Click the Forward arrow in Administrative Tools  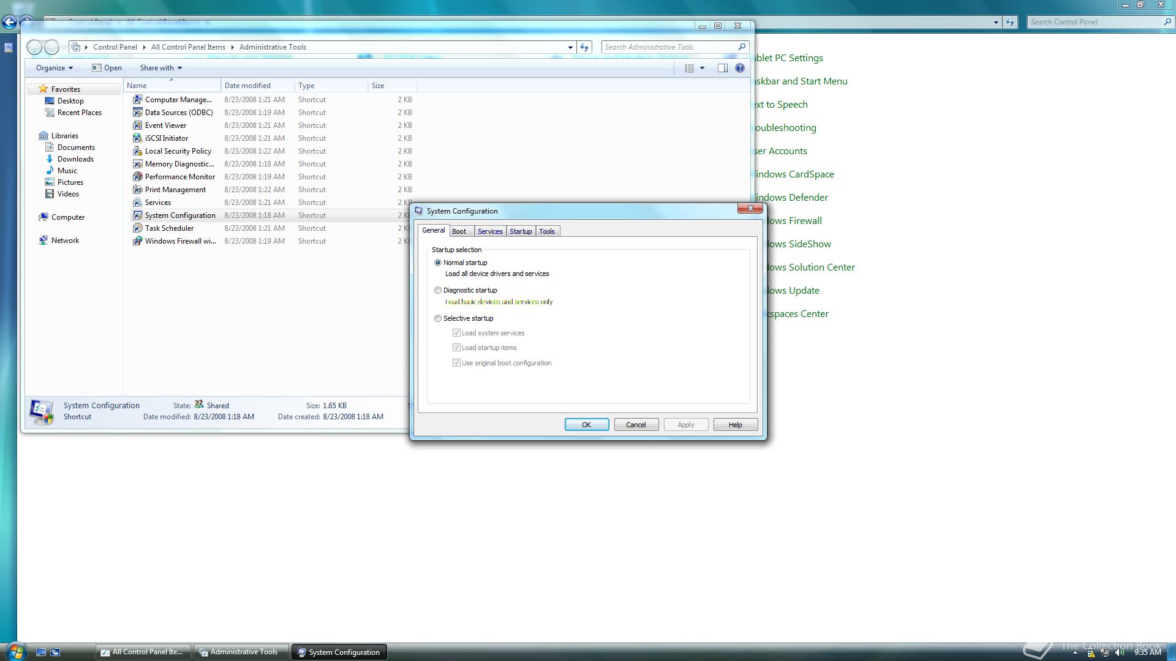[52, 47]
